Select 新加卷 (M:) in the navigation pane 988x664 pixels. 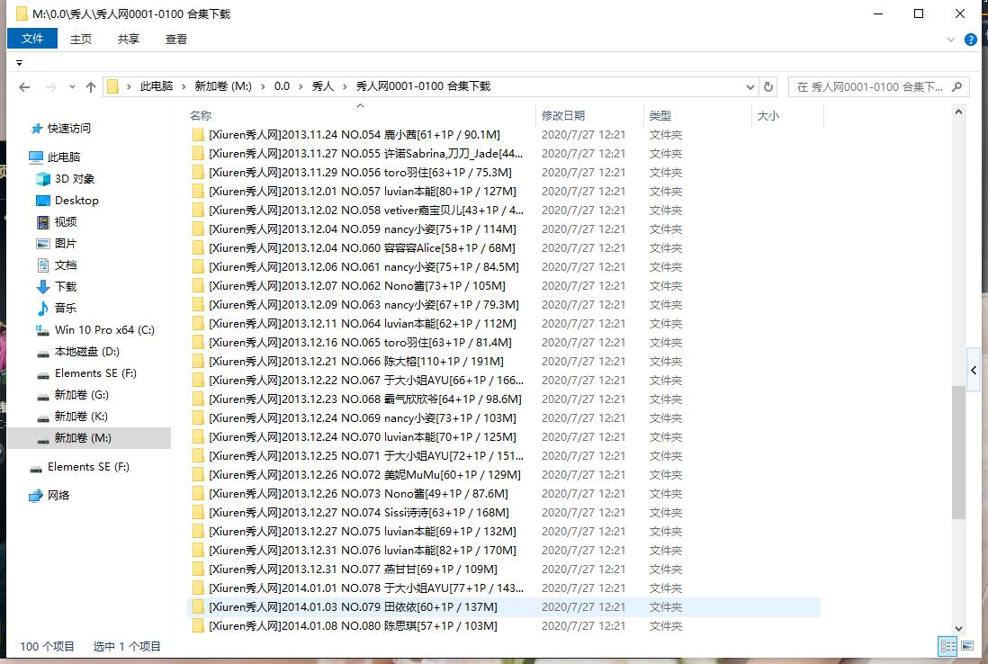tap(89, 438)
